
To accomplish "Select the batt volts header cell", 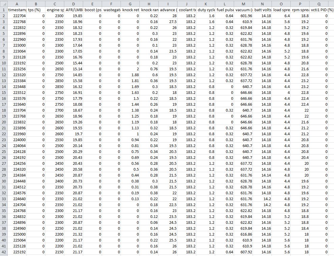I will point(262,10).
